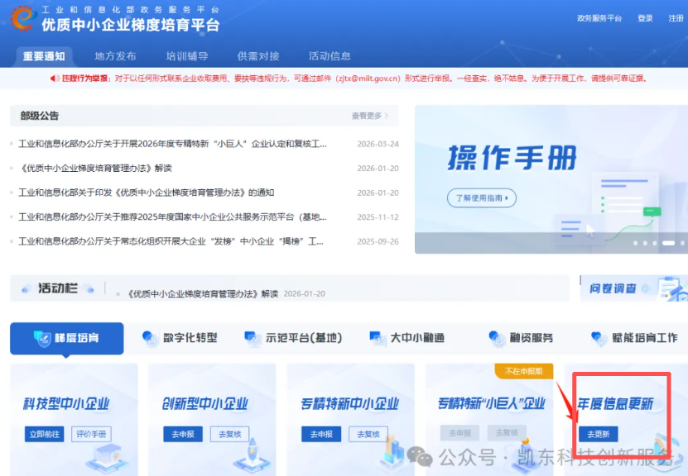Click the 登录 link in the header
The height and width of the screenshot is (476, 688).
645,18
